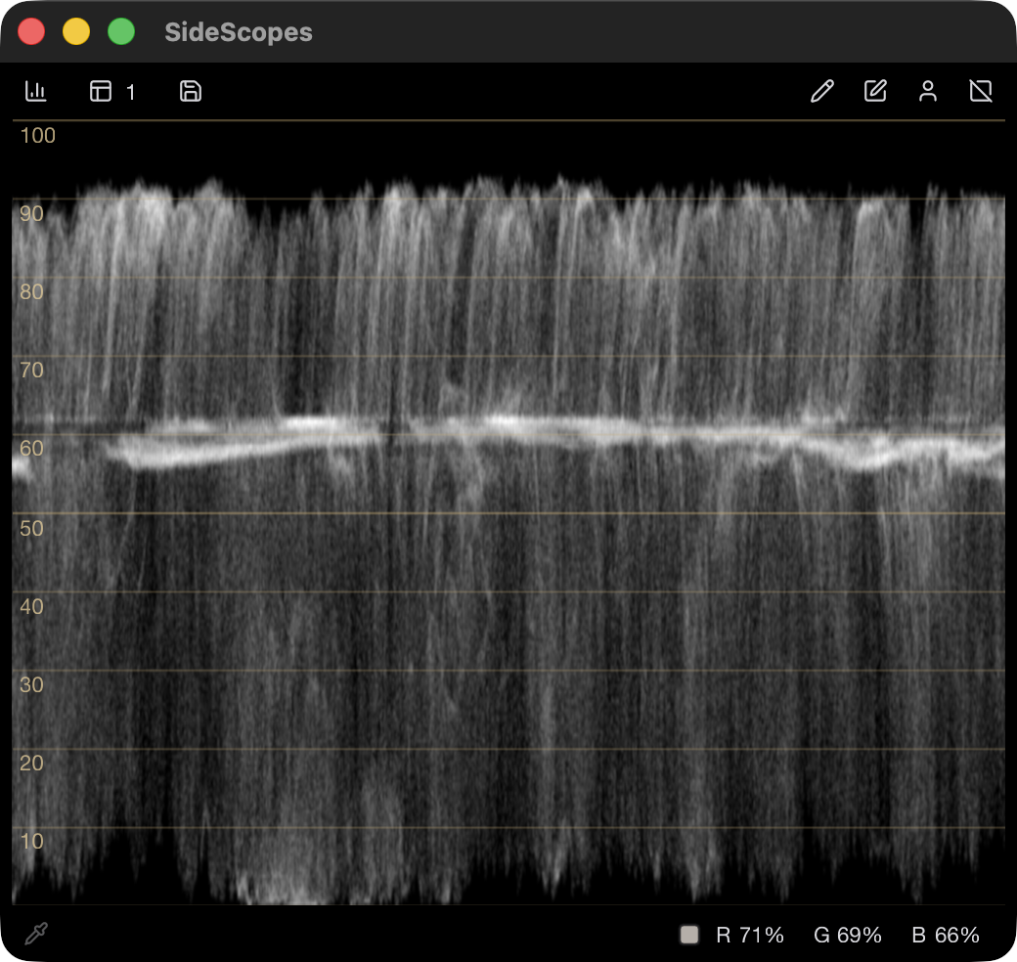Click the 20 scale label

(31, 763)
